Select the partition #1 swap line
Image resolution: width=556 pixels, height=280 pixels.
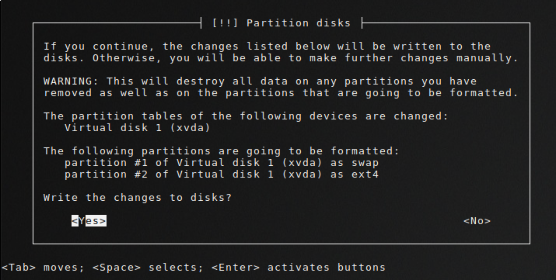coord(222,163)
